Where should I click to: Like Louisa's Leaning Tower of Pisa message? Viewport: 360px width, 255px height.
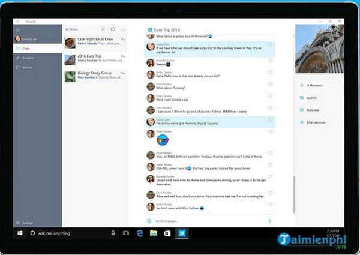[270, 45]
